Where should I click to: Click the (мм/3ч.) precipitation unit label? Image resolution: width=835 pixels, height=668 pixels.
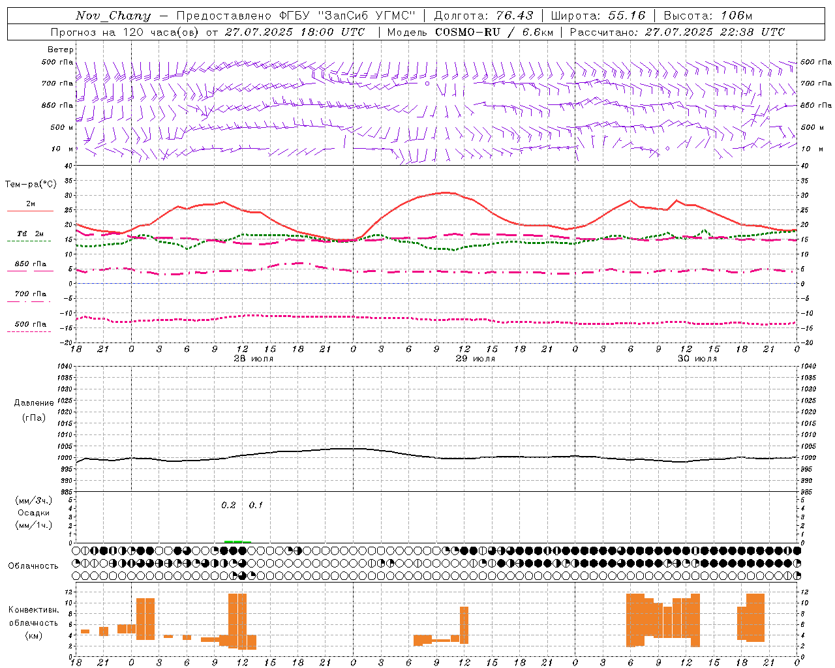[34, 500]
